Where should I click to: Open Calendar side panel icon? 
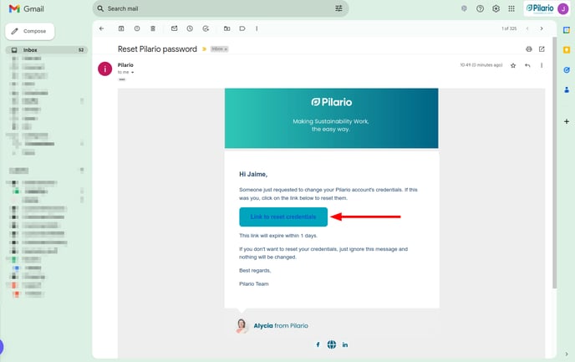pyautogui.click(x=567, y=30)
